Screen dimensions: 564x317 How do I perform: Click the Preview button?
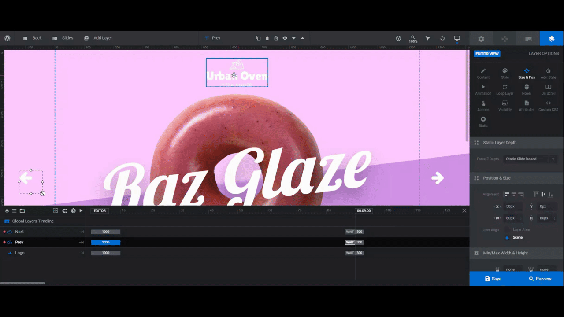pyautogui.click(x=540, y=279)
